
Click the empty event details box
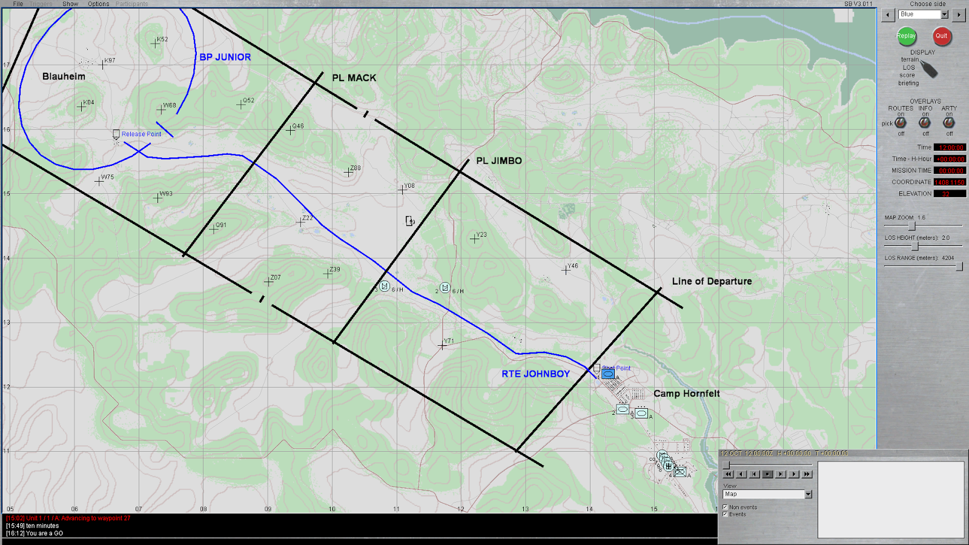(x=891, y=500)
